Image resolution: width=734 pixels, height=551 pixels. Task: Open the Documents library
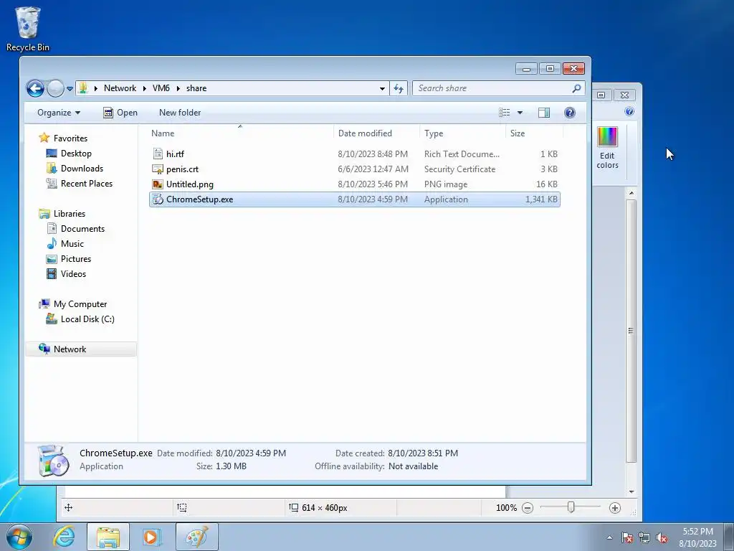82,229
